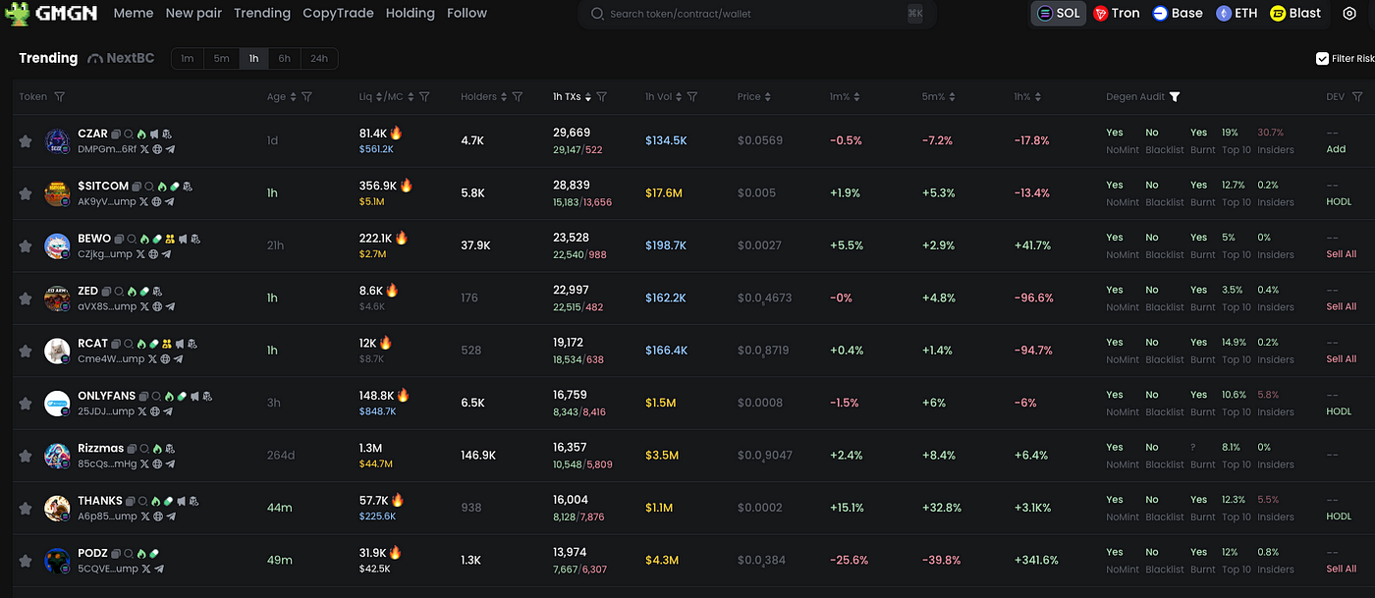Viewport: 1375px width, 598px height.
Task: Open THANKS website globe icon
Action: tap(158, 516)
